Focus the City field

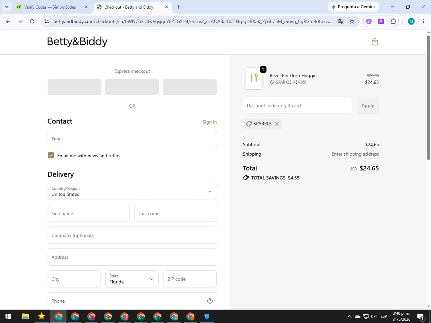click(x=74, y=279)
